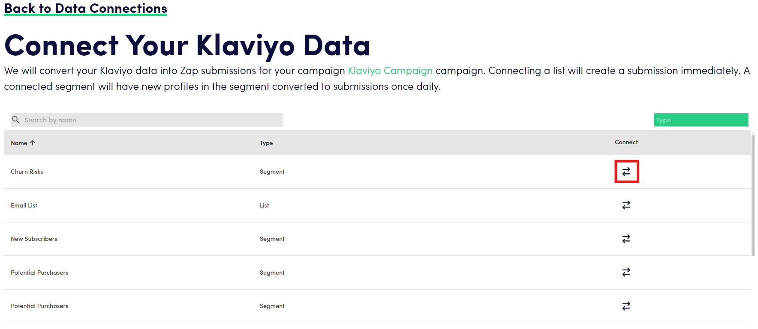Sort by the Name column header

tap(19, 143)
